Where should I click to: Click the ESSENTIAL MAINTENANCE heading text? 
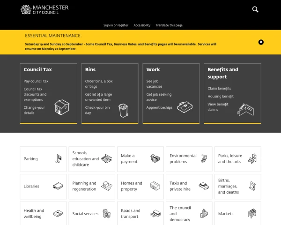tap(53, 36)
